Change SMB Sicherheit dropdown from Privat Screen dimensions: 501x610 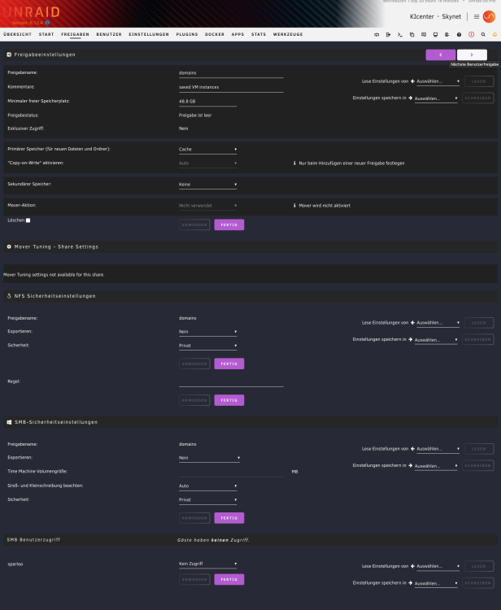click(x=207, y=500)
